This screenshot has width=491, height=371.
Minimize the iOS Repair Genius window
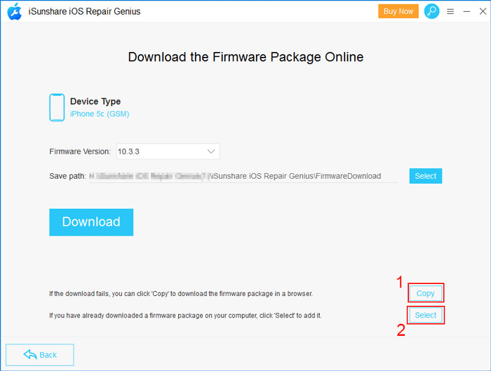tap(466, 12)
